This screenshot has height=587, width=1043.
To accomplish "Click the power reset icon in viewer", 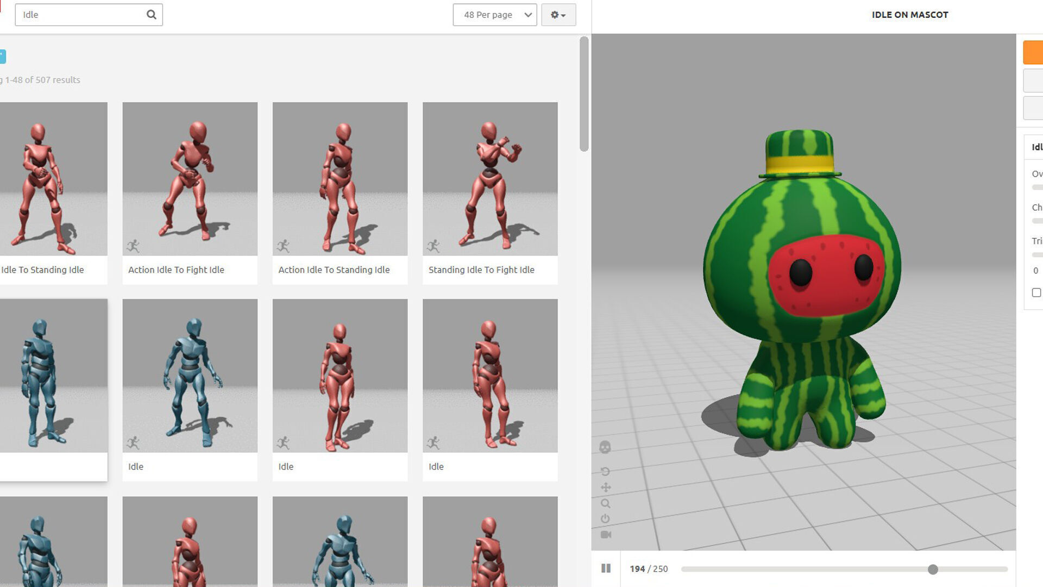I will 605,519.
